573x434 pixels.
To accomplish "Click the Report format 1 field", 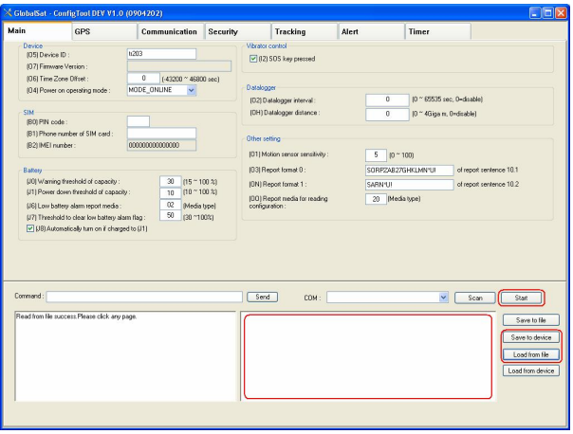I will coord(409,185).
